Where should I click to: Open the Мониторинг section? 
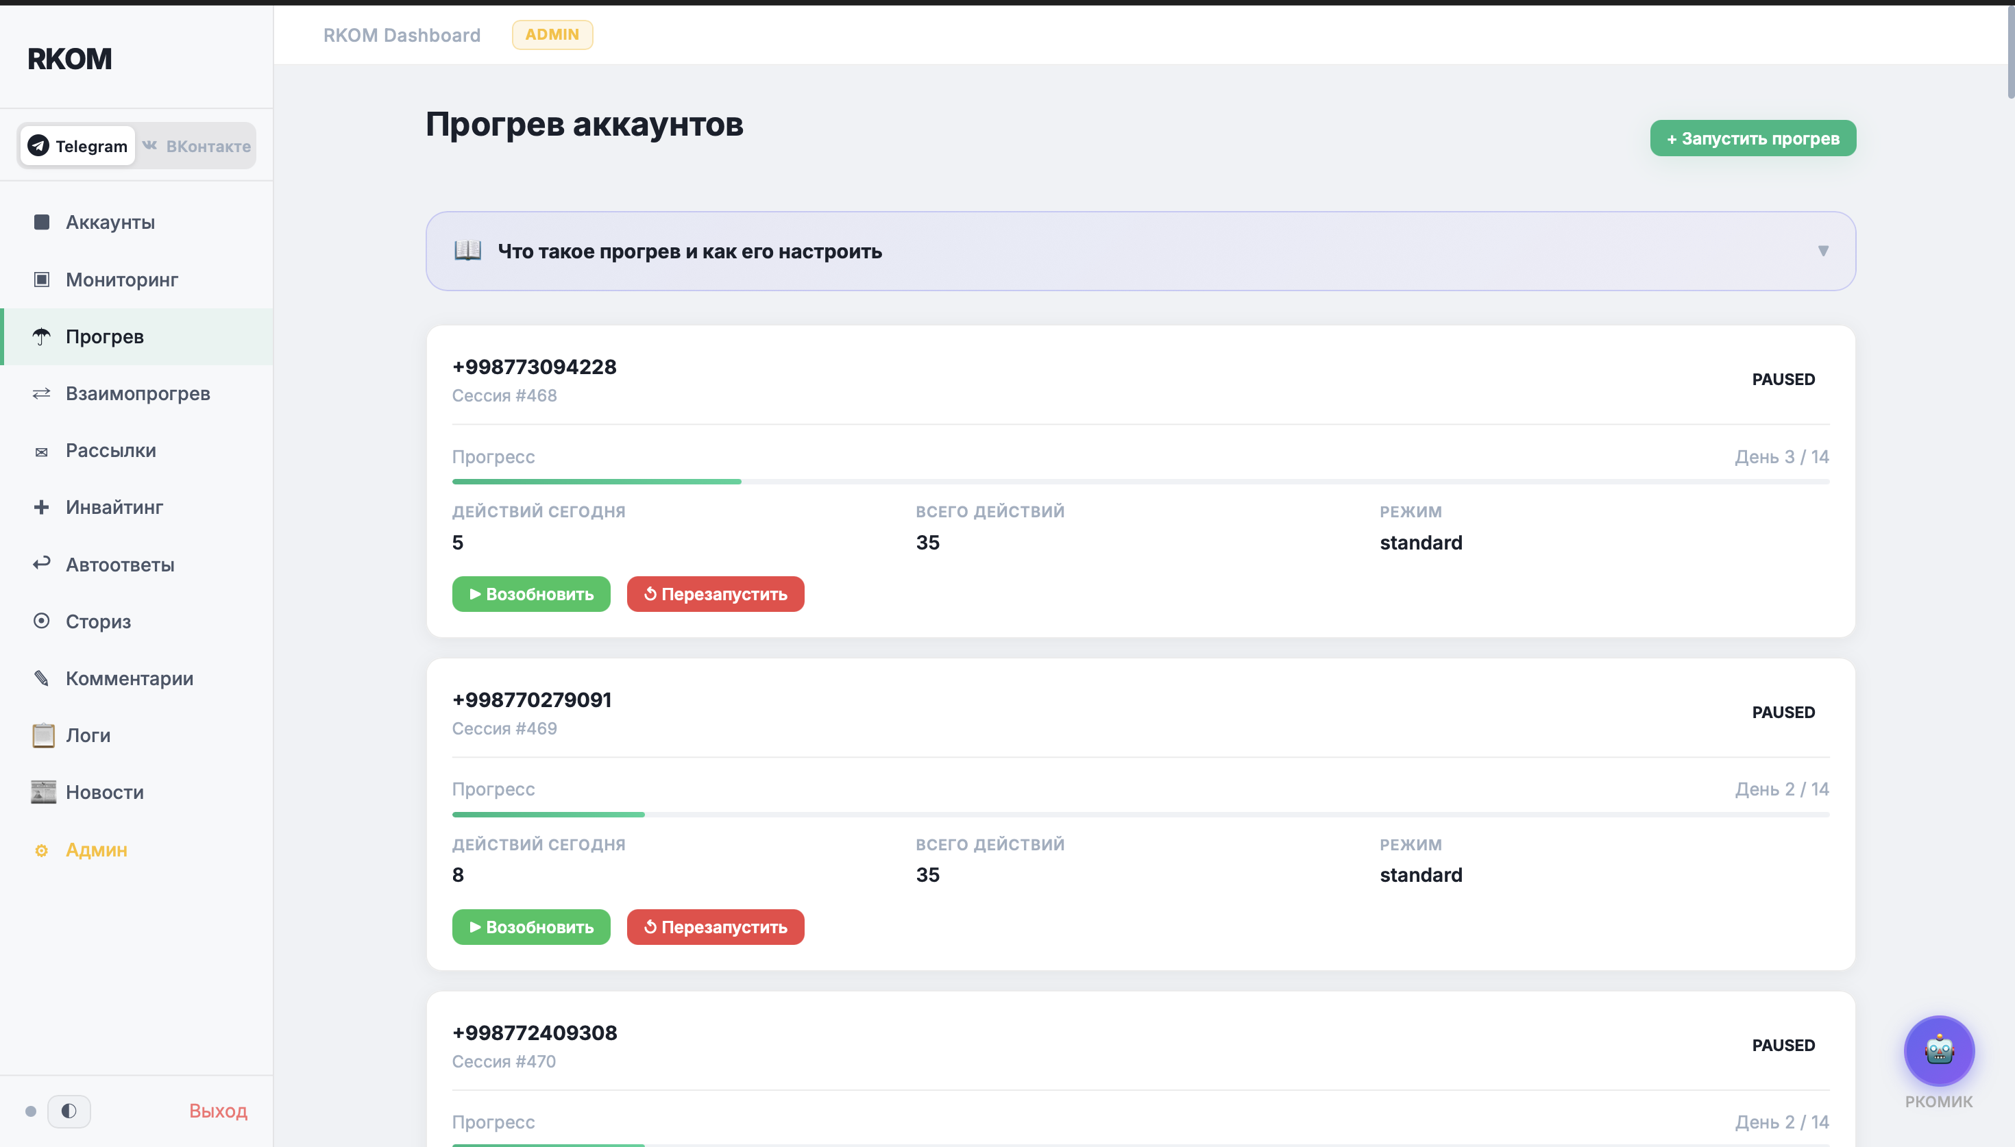tap(137, 280)
